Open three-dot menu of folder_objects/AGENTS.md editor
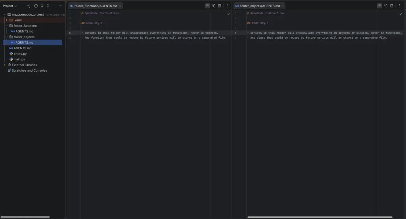406x219 pixels. (399, 6)
